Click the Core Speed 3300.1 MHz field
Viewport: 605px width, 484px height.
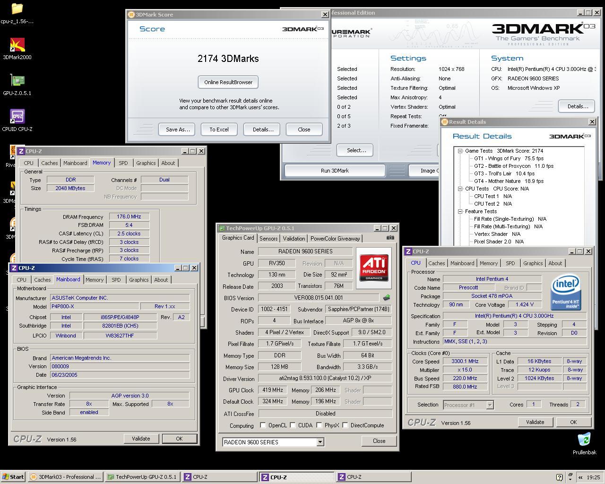pos(465,361)
